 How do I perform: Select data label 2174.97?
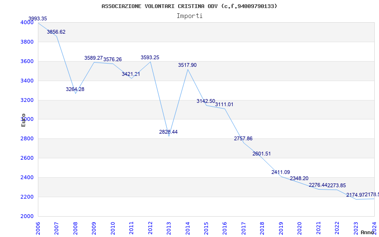click(x=355, y=195)
